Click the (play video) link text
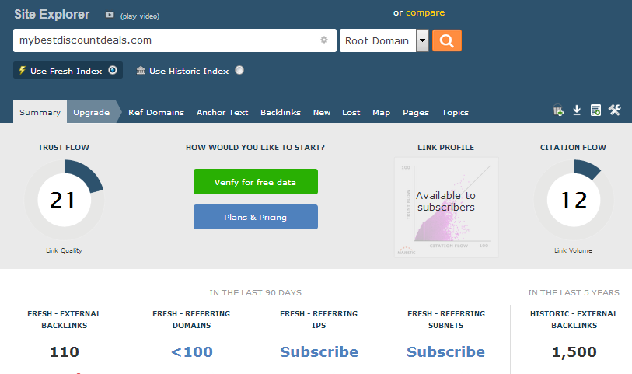 click(140, 16)
